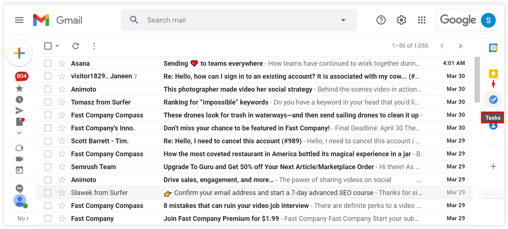Open the Snoozed mail folder
The height and width of the screenshot is (229, 508).
tap(19, 99)
